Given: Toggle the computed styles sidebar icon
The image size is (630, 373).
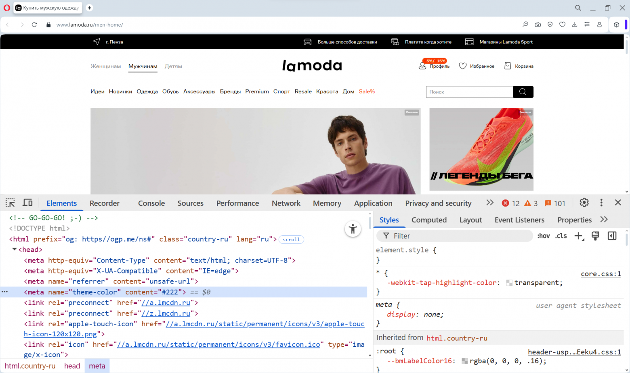Looking at the screenshot, I should click(x=611, y=236).
